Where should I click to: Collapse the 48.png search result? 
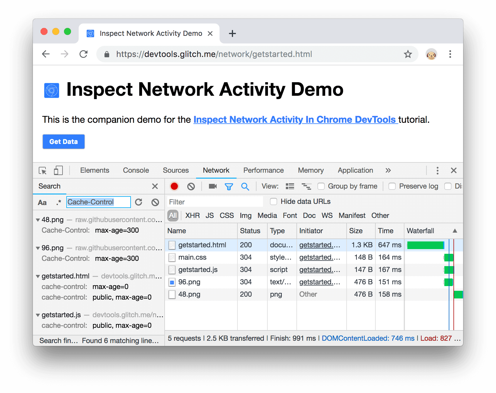(38, 219)
